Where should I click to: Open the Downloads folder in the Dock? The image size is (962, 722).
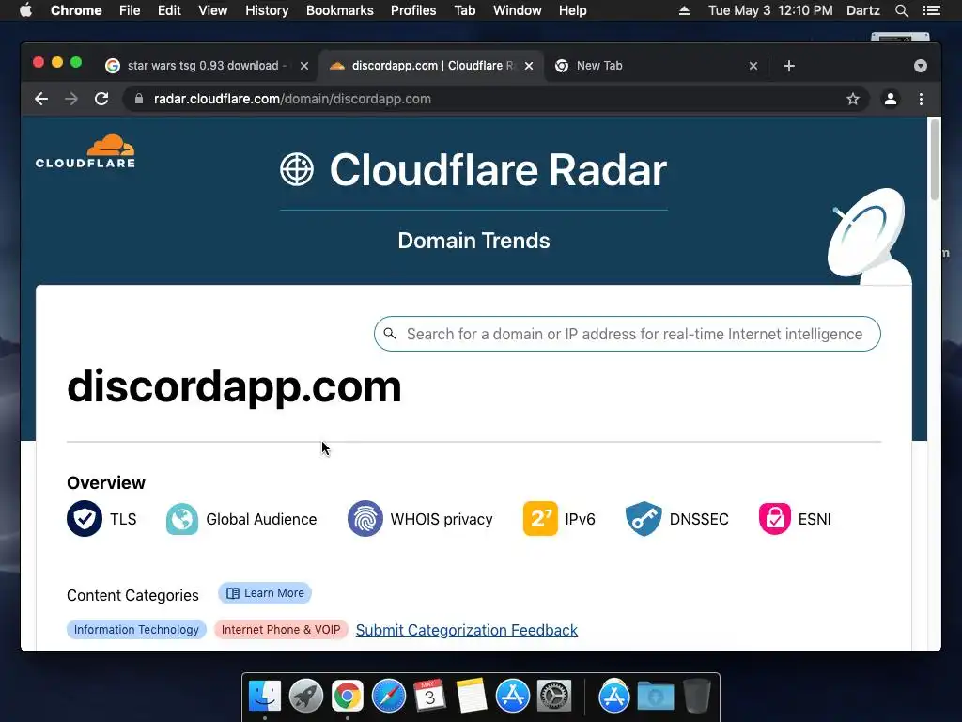(x=655, y=696)
